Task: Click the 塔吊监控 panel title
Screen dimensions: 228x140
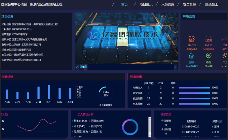Action: tap(166, 115)
